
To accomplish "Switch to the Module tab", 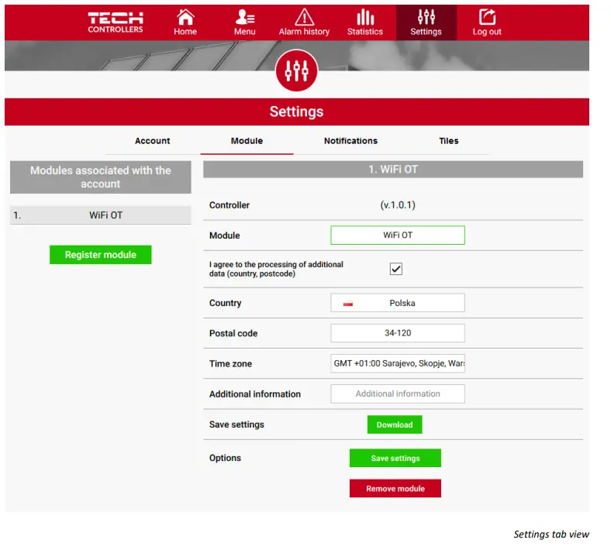I will [x=247, y=141].
